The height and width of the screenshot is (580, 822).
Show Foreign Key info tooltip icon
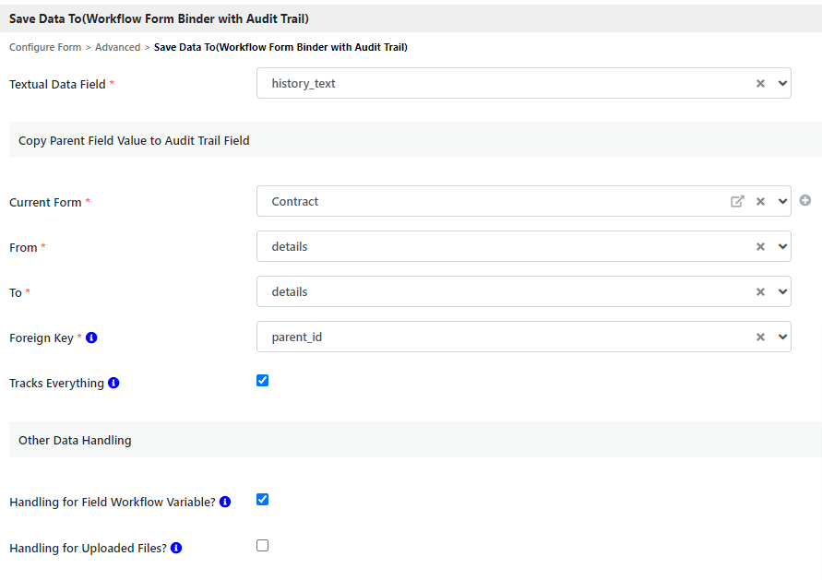tap(91, 338)
